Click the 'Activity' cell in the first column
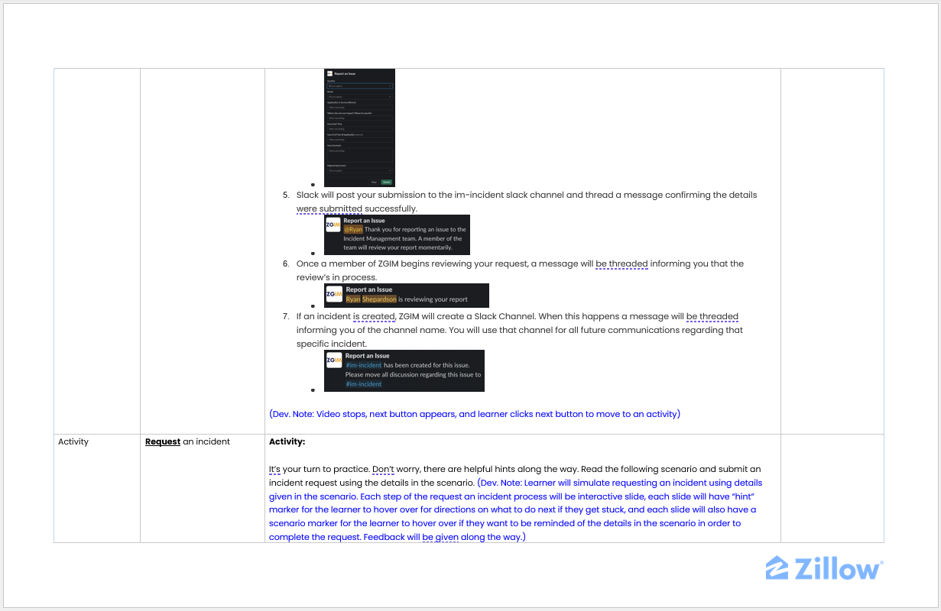This screenshot has width=941, height=611. 73,441
